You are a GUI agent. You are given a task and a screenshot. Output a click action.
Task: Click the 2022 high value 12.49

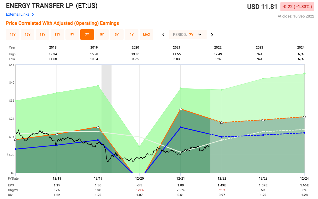pyautogui.click(x=218, y=54)
